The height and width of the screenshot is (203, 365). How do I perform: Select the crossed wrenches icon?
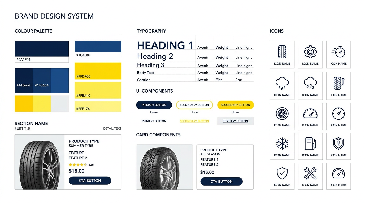(310, 174)
